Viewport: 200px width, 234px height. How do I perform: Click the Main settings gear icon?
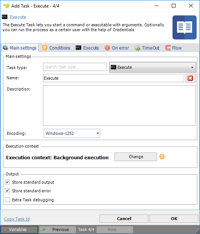click(x=5, y=48)
